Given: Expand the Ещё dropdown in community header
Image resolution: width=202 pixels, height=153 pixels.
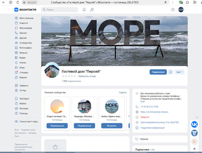Looking at the screenshot, I should pyautogui.click(x=180, y=72).
